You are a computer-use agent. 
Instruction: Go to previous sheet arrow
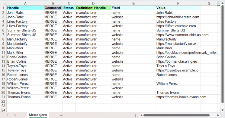8,115
